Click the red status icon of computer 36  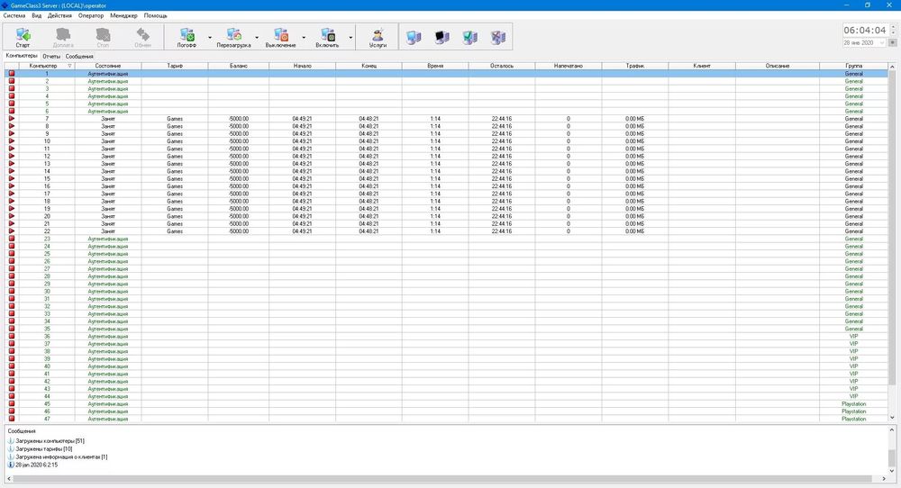point(12,336)
